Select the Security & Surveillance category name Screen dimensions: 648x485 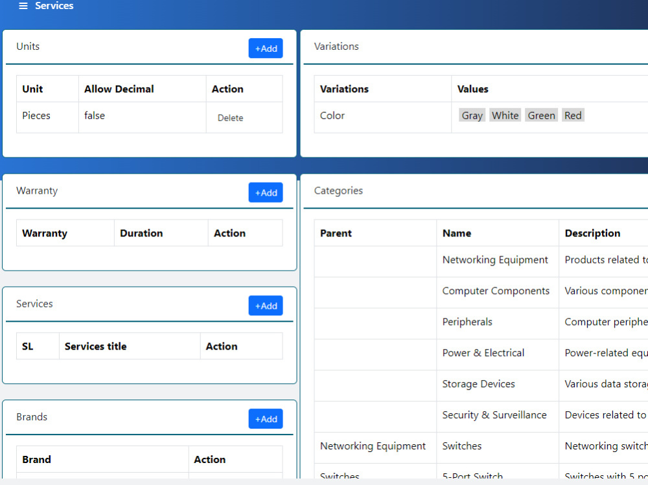click(x=494, y=415)
